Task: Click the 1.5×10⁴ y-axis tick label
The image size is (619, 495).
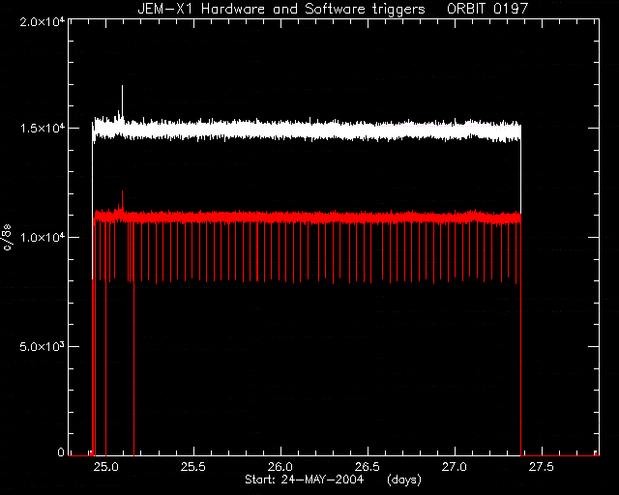Action: [43, 129]
